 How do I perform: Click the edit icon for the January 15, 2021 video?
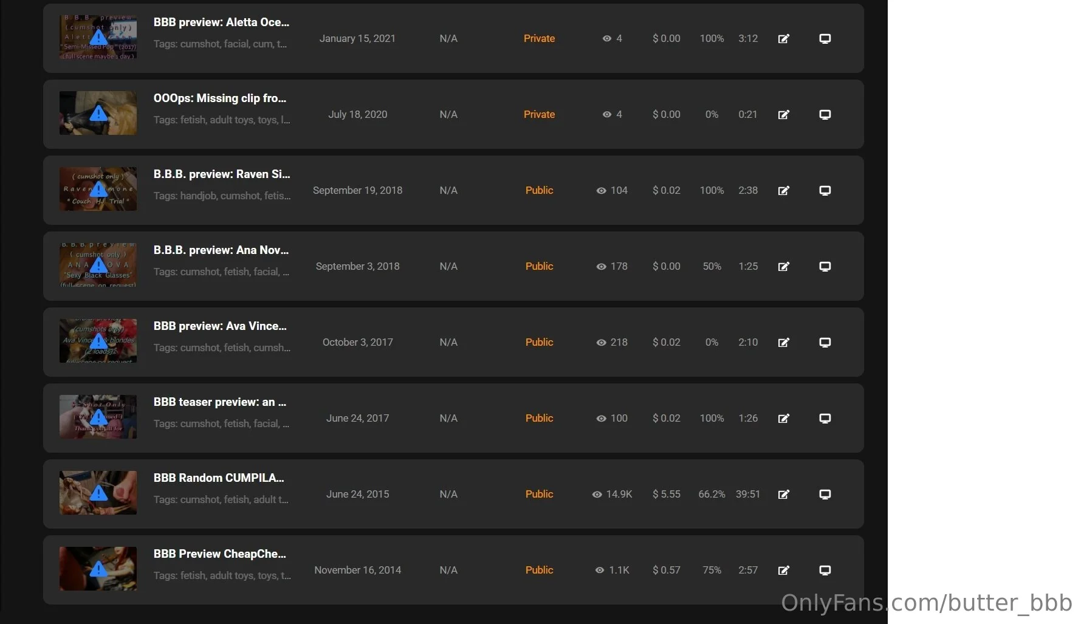784,39
